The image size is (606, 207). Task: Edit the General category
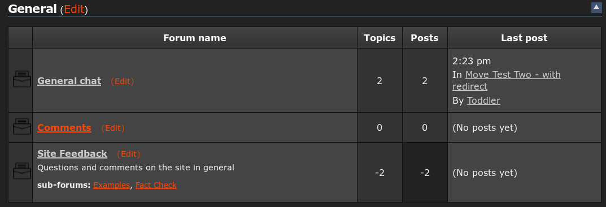click(x=74, y=9)
